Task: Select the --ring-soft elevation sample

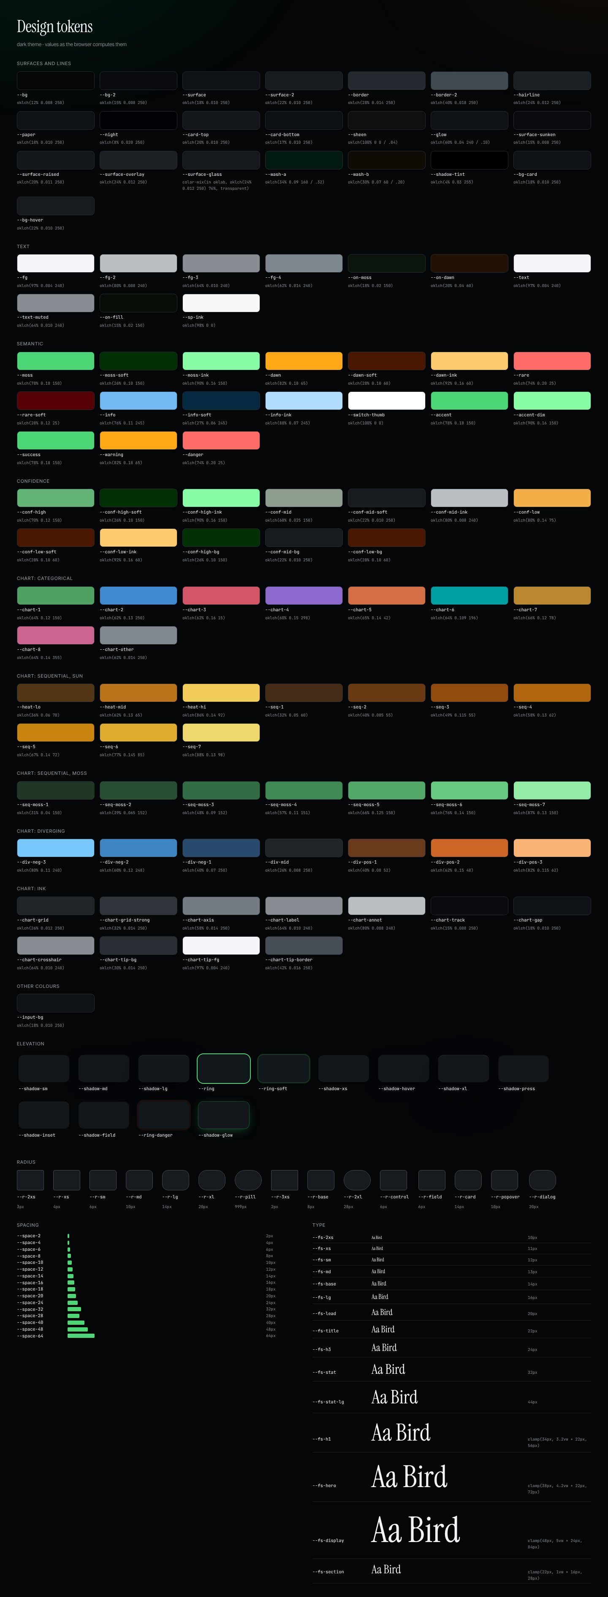Action: 284,1069
